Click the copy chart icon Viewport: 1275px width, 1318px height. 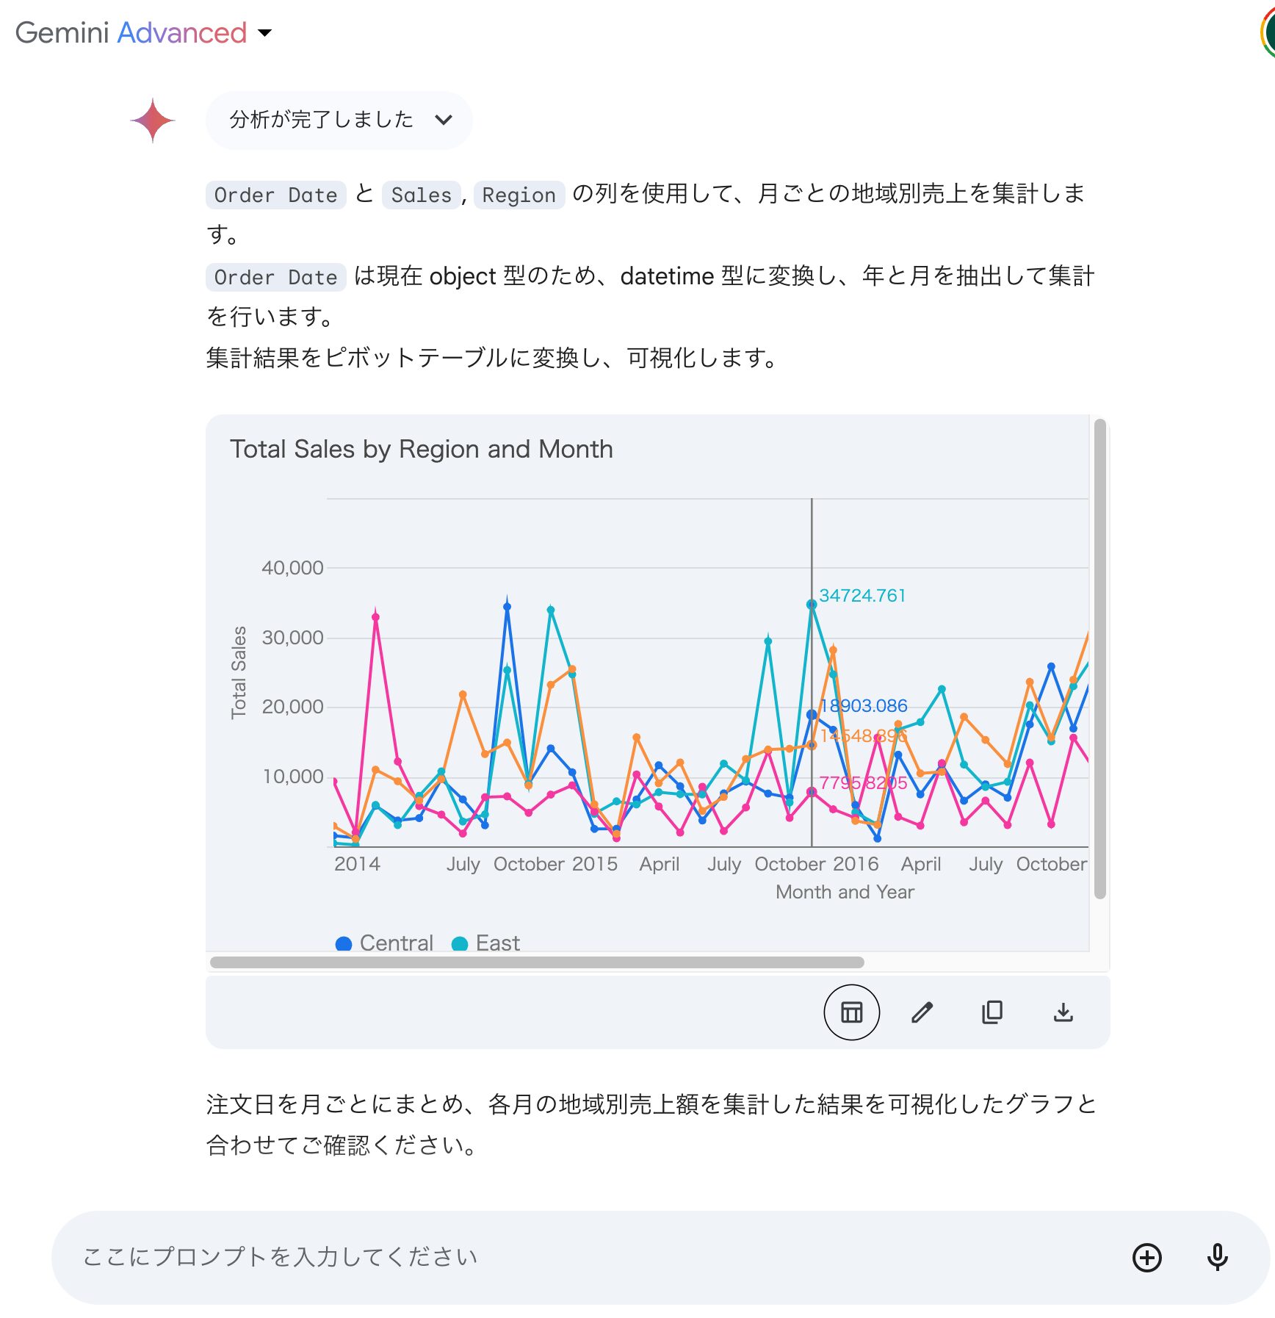tap(992, 1012)
